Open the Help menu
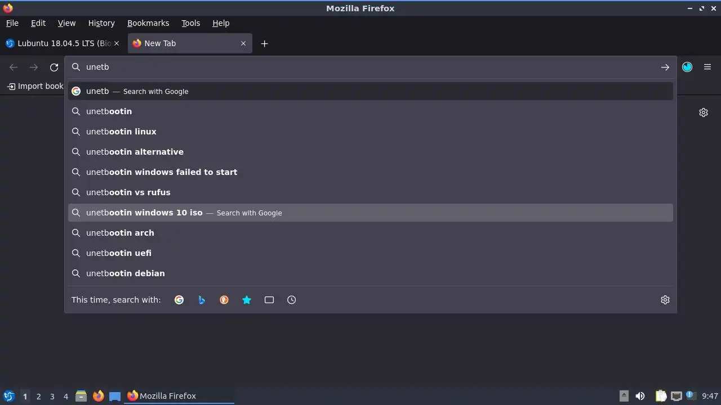The width and height of the screenshot is (721, 405). (x=221, y=23)
